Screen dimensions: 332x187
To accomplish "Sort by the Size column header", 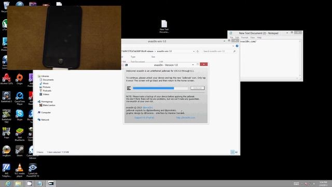I will click(153, 57).
